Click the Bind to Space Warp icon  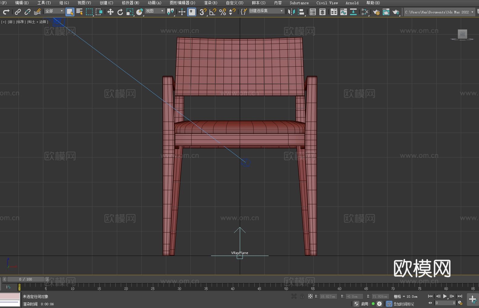(x=37, y=12)
